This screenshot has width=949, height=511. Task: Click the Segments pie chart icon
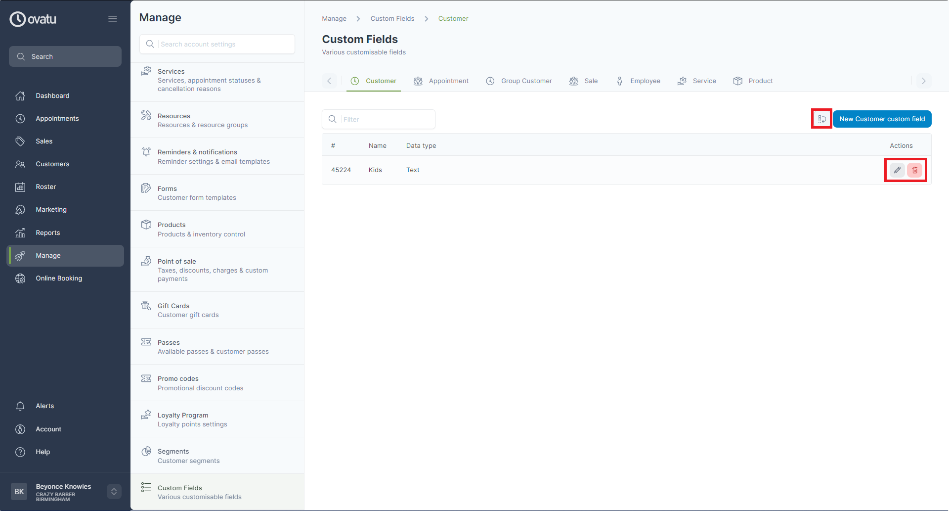[146, 451]
